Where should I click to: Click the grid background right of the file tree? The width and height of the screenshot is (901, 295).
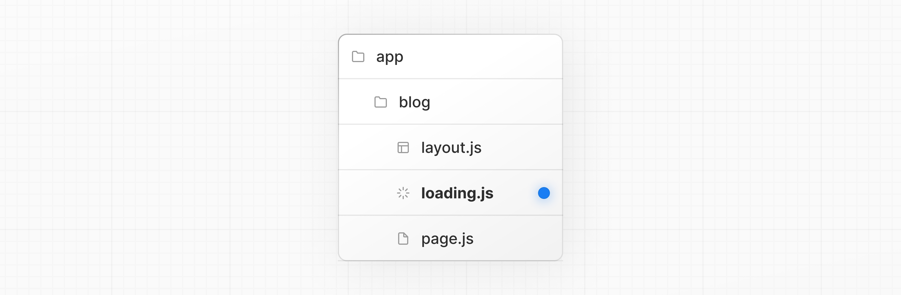pyautogui.click(x=731, y=147)
